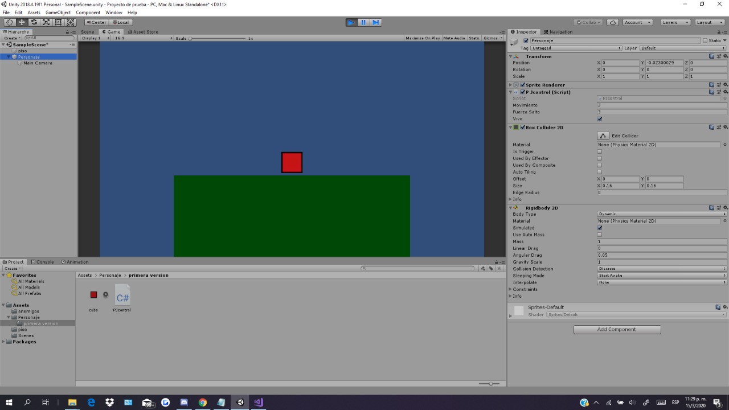Open the Display 1 dropdown
This screenshot has width=729, height=410.
(94, 38)
